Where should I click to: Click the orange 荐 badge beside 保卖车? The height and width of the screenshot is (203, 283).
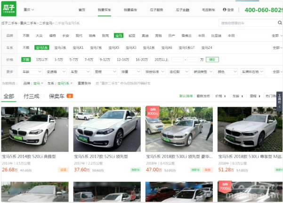coord(70,96)
